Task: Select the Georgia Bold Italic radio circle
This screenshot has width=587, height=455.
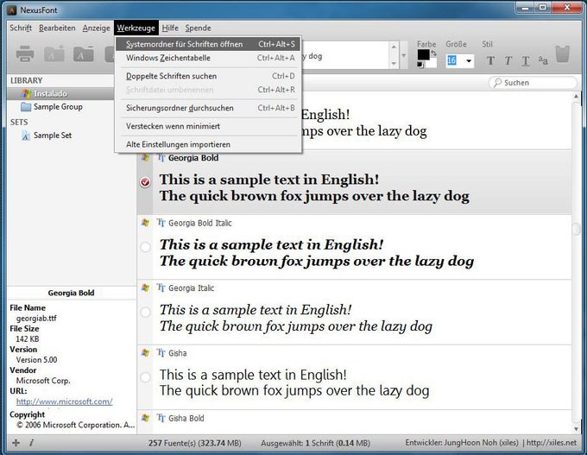Action: coord(145,247)
